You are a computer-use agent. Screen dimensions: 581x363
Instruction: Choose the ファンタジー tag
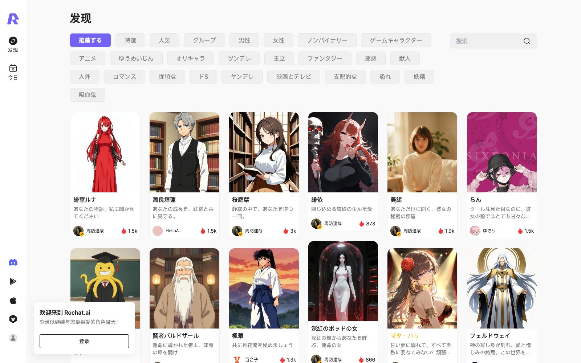point(325,58)
